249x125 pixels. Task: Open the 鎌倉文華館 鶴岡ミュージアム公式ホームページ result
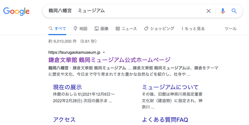110,60
